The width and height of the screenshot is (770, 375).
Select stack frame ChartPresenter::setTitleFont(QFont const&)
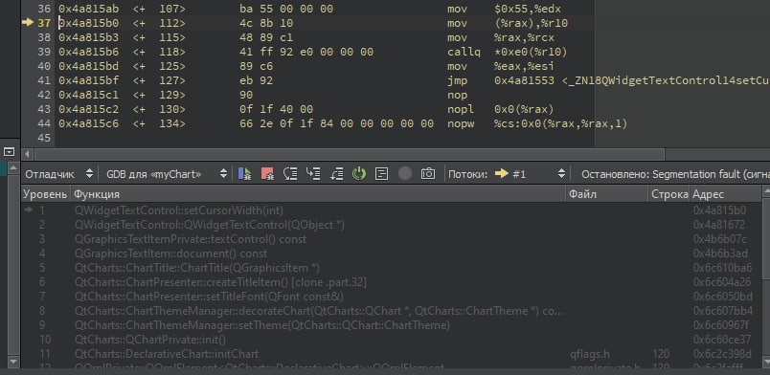[391, 297]
